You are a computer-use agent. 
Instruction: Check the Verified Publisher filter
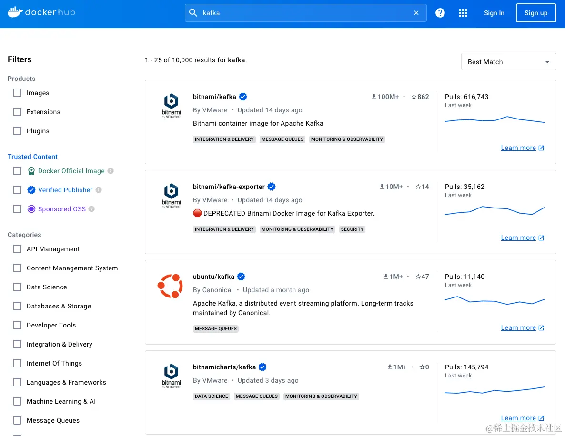point(17,190)
